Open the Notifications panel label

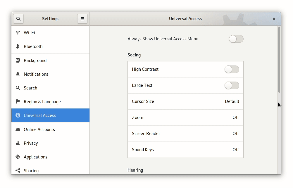(36, 74)
